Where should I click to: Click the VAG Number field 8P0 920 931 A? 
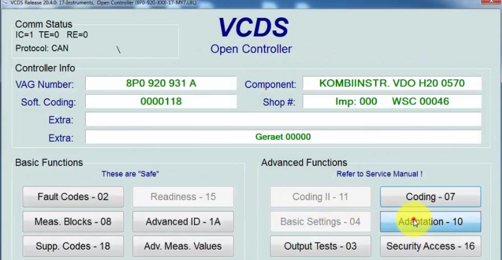click(x=161, y=83)
